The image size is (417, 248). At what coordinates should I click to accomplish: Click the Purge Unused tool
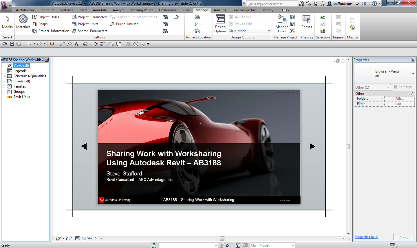(124, 24)
